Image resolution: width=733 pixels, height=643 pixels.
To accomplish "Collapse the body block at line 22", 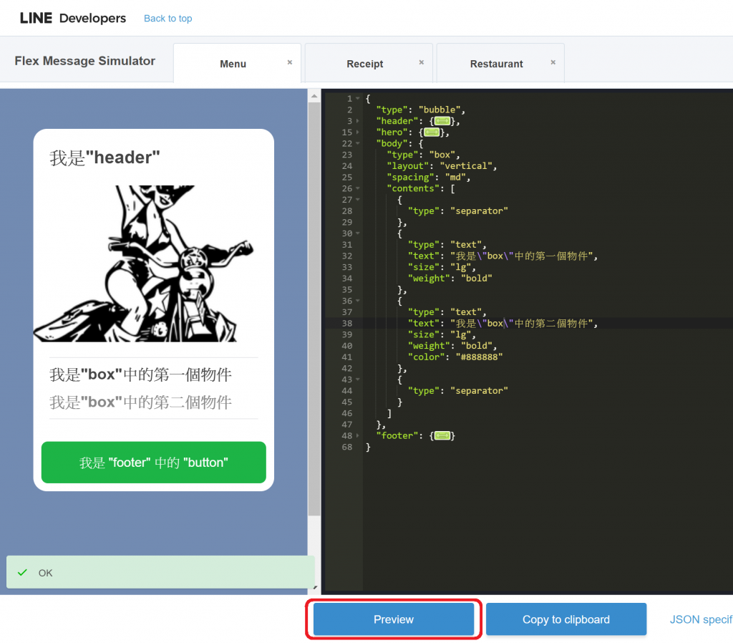I will 358,143.
